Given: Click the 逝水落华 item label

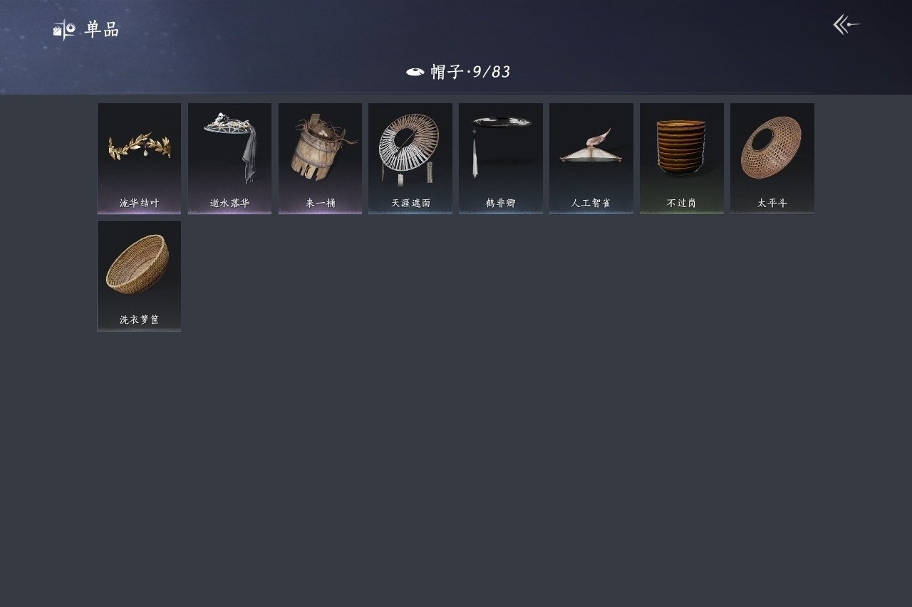Looking at the screenshot, I should point(229,203).
